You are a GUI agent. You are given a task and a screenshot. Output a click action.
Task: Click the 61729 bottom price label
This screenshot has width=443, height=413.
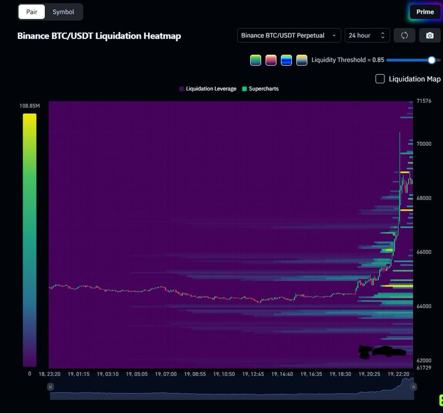click(424, 368)
